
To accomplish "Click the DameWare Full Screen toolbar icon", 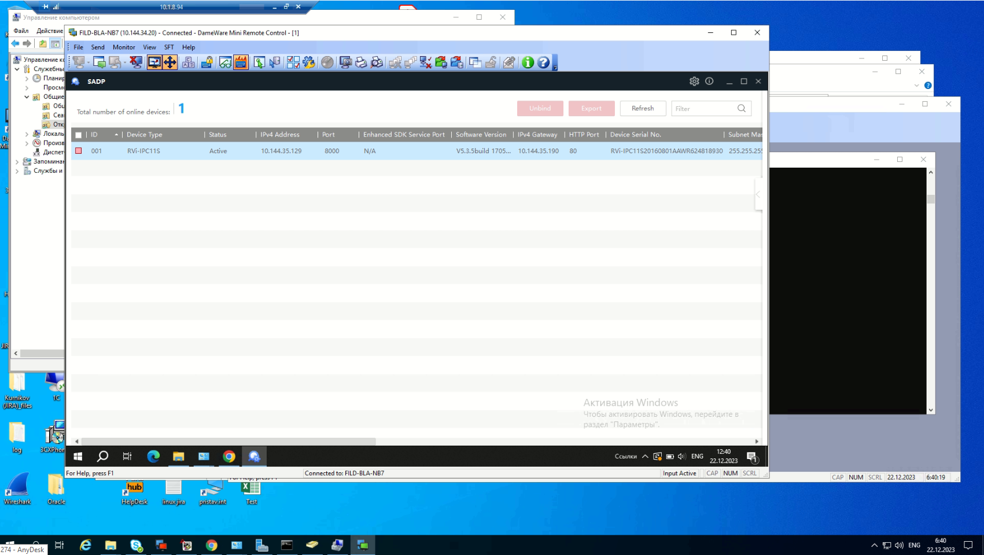I will [154, 62].
